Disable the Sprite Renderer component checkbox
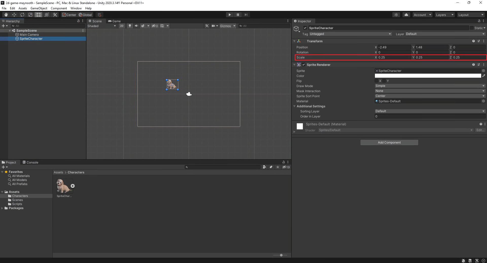487x263 pixels. pos(304,65)
